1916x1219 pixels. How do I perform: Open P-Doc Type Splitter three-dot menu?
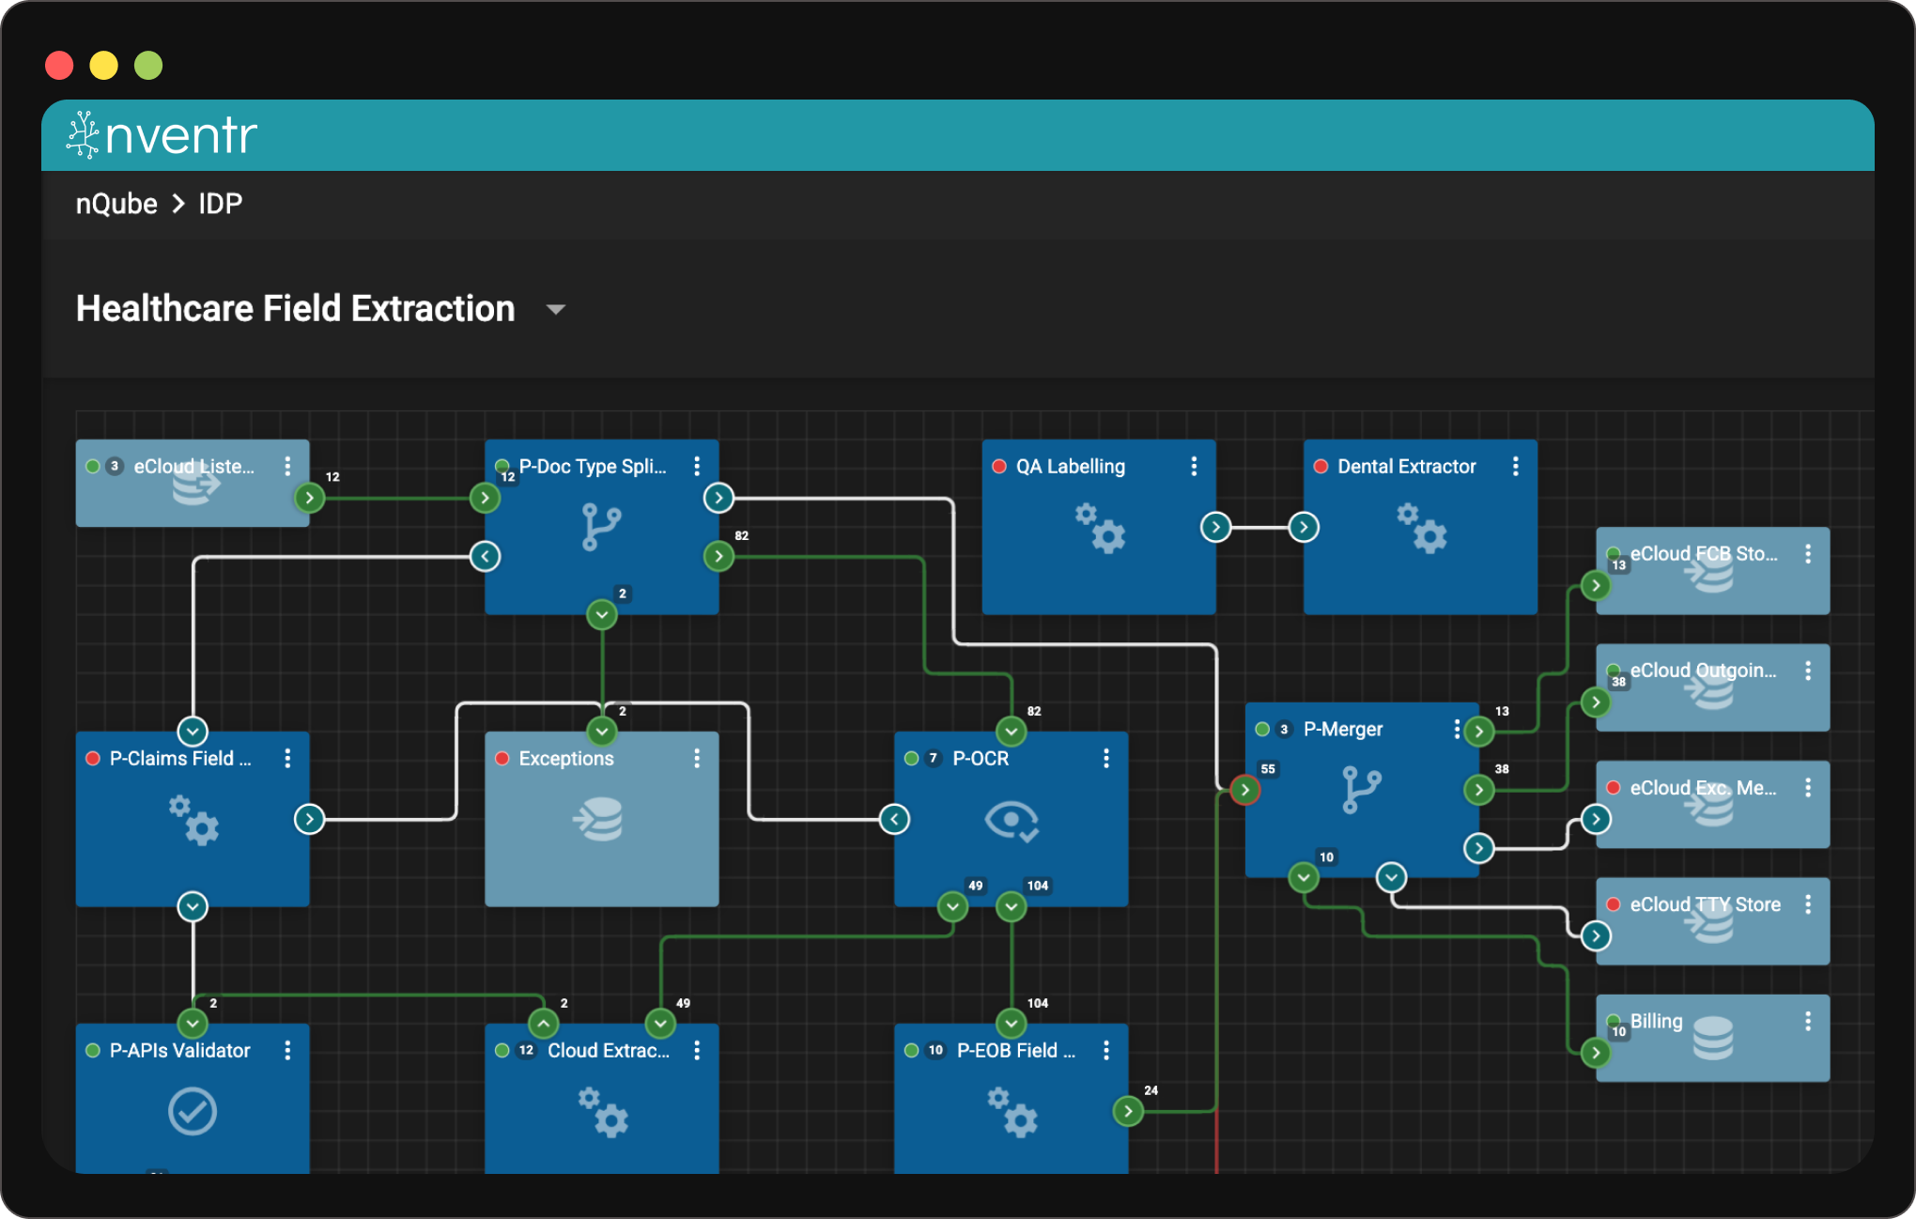pyautogui.click(x=697, y=466)
